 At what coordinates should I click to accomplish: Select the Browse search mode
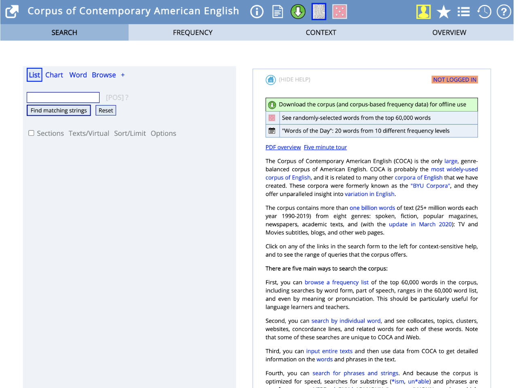104,75
